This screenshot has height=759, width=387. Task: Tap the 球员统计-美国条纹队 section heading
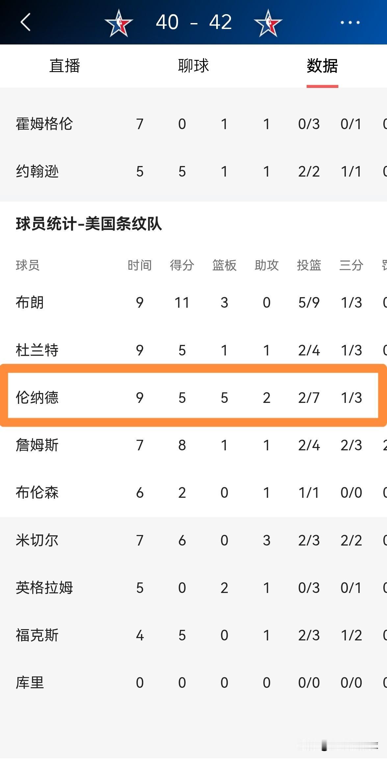(x=89, y=224)
